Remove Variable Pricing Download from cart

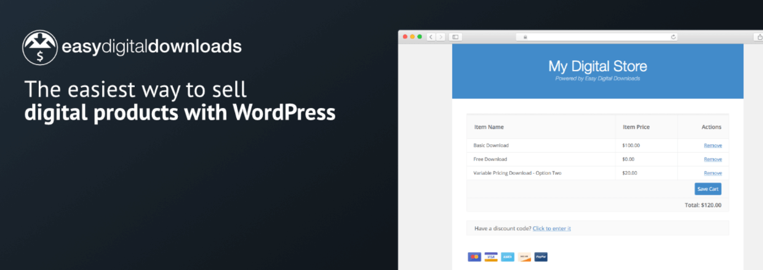(713, 173)
